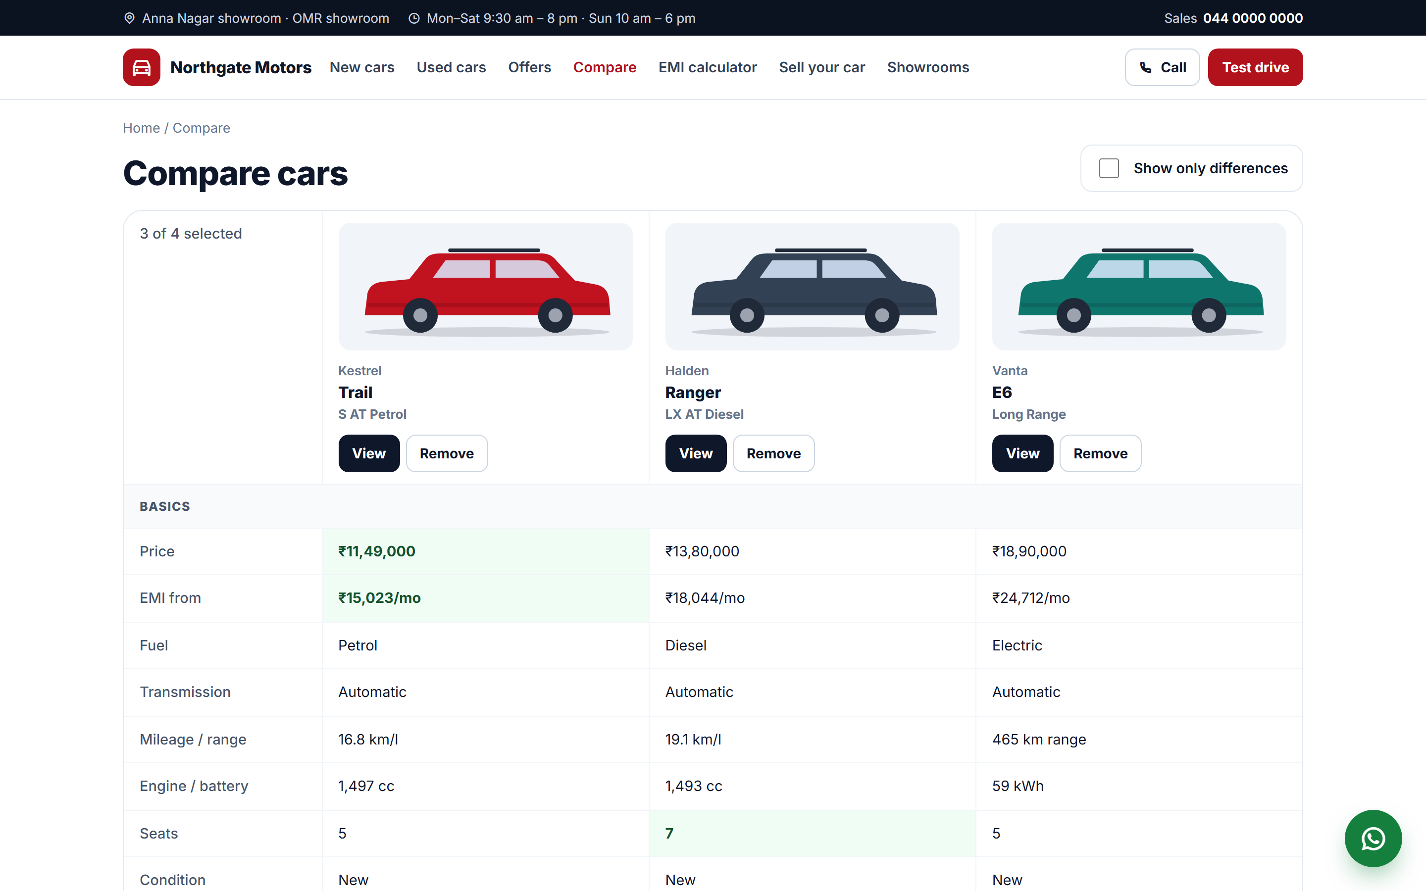Click the red Kestrel Trail car image
1426x891 pixels.
click(x=486, y=287)
